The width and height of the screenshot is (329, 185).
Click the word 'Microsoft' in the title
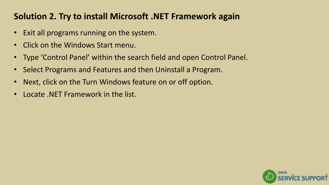129,16
